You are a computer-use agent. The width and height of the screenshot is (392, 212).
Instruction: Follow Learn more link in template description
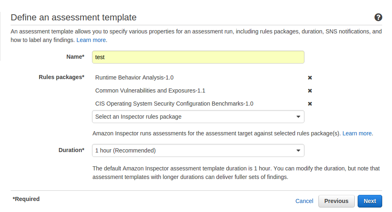(91, 40)
